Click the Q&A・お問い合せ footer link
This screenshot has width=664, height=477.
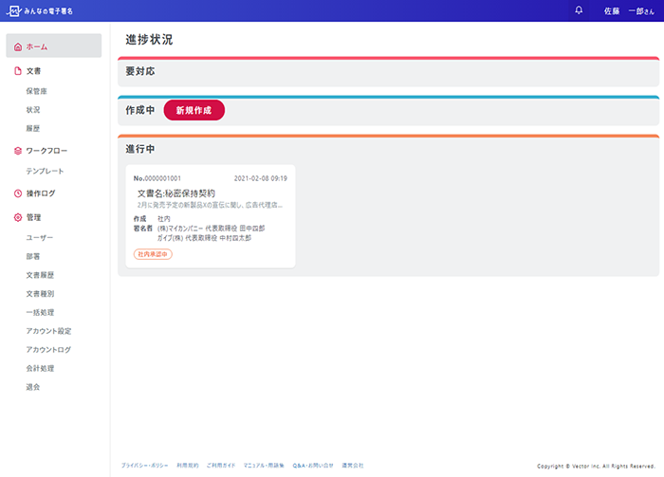pos(313,466)
